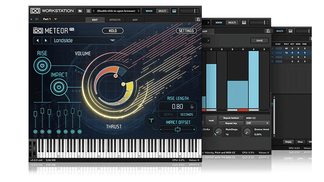324x182 pixels.
Task: Select the MAIN view in the ARP window
Action: click(219, 22)
